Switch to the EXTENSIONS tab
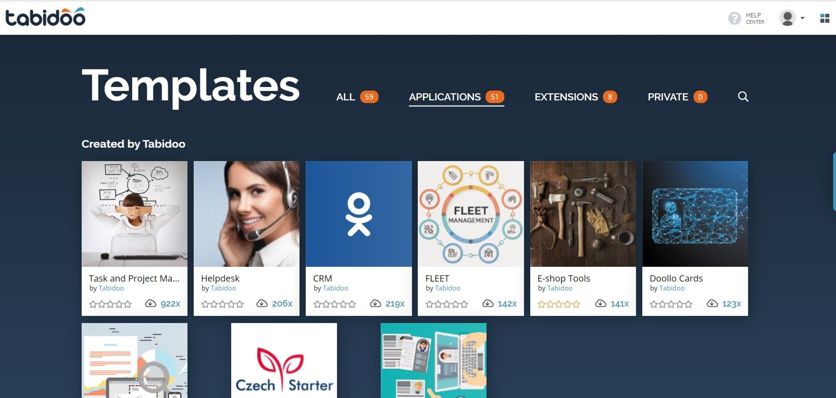Viewport: 836px width, 398px height. pos(576,97)
